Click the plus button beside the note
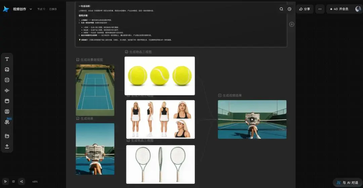The width and height of the screenshot is (363, 188). click(292, 24)
